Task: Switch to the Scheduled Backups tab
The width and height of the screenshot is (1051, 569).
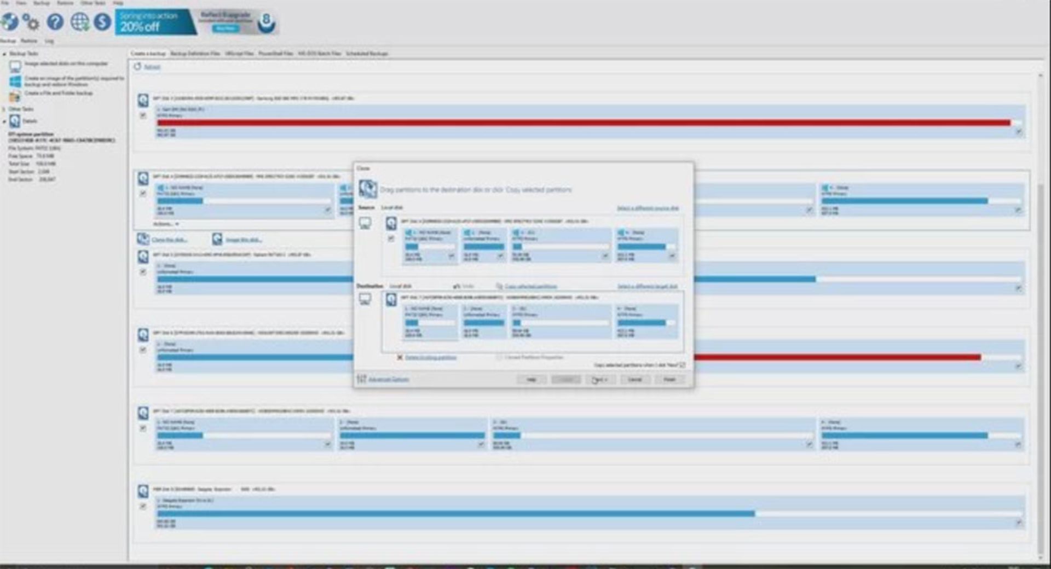Action: (x=367, y=54)
